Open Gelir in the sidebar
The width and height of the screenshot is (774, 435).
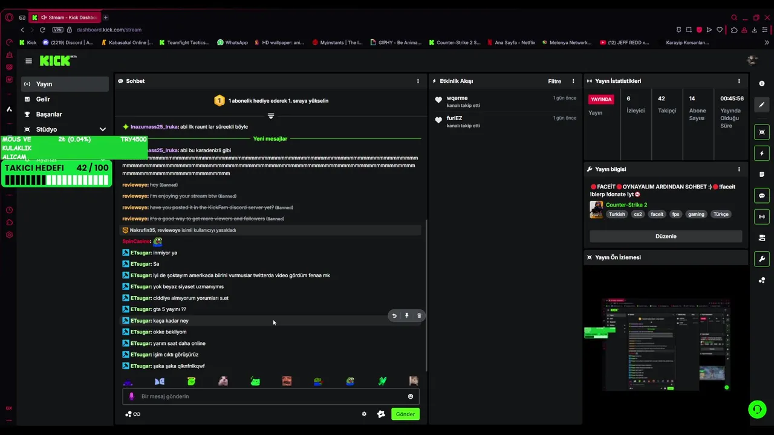click(65, 99)
